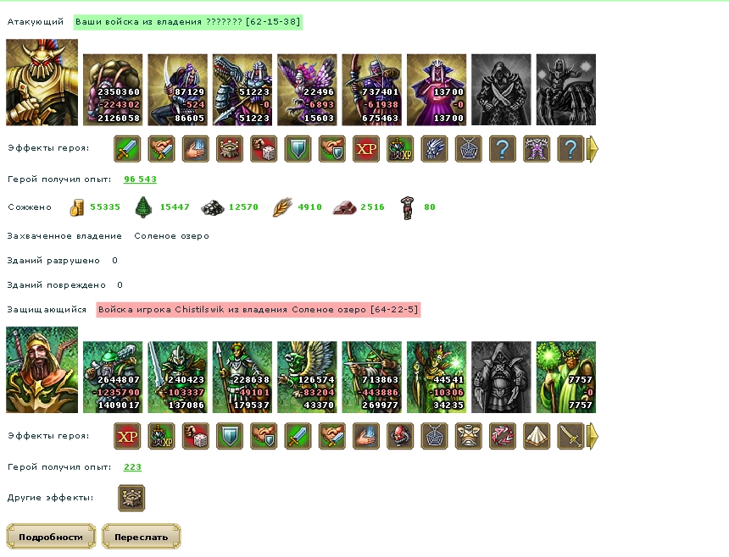Screen dimensions: 729x557
Task: Open defender experience link 223
Action: point(132,467)
